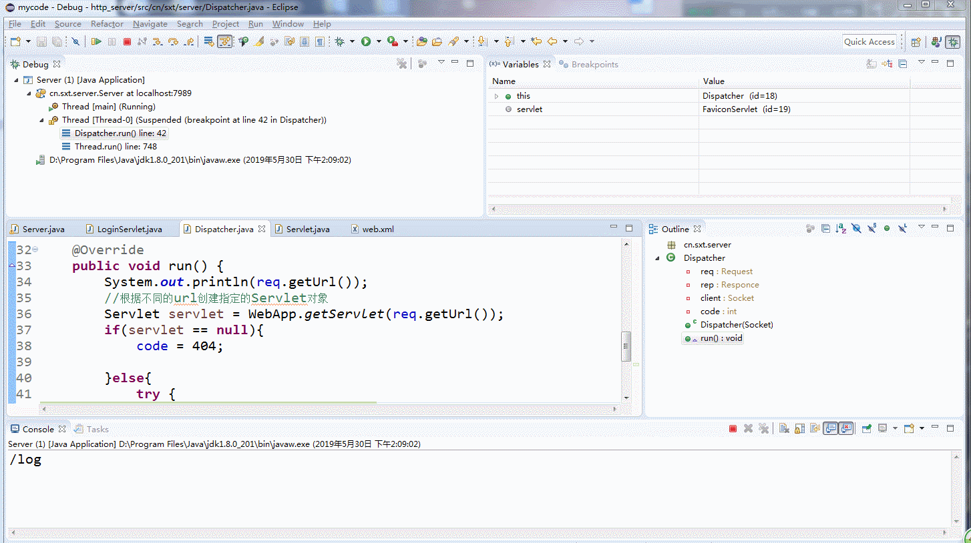Viewport: 971px width, 543px height.
Task: Click the Open Type icon
Action: click(x=421, y=41)
